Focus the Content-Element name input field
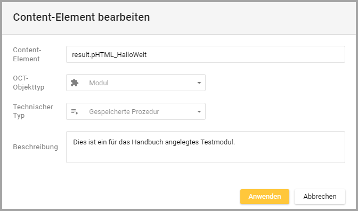The height and width of the screenshot is (211, 358). click(206, 54)
